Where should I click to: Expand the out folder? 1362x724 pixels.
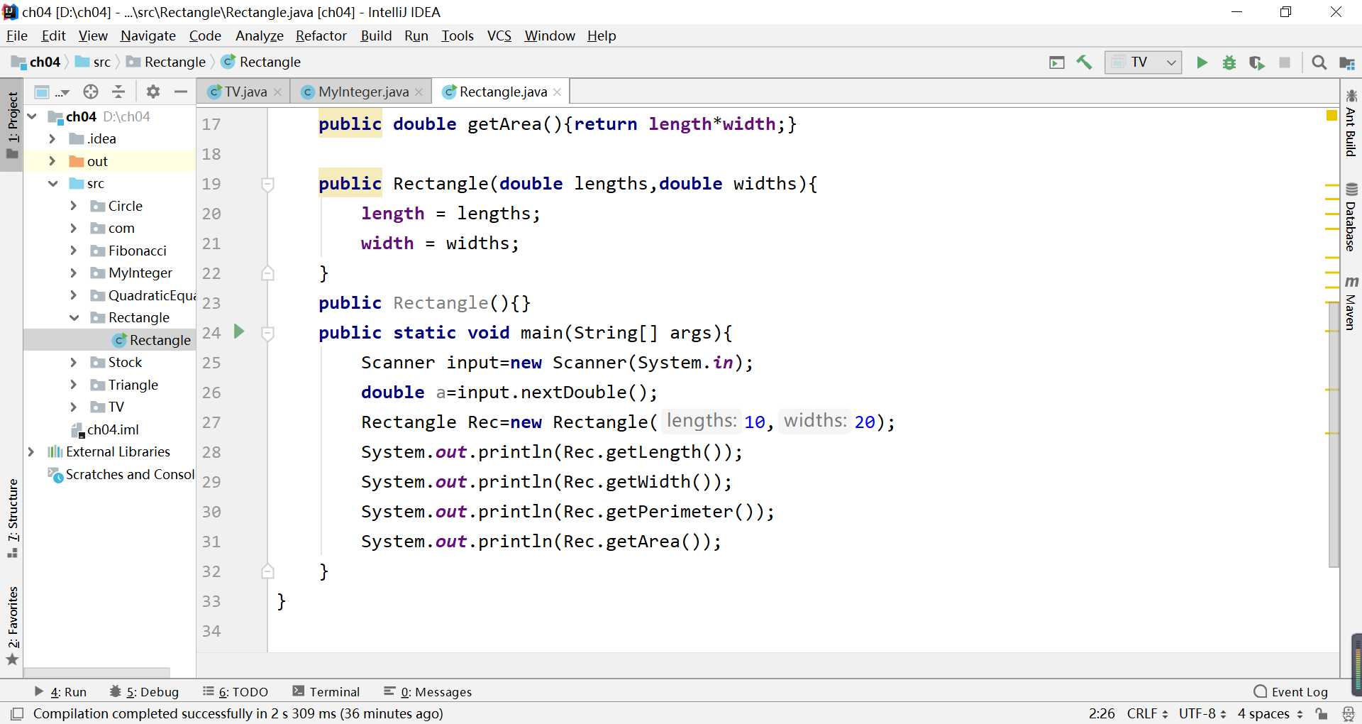(x=52, y=161)
